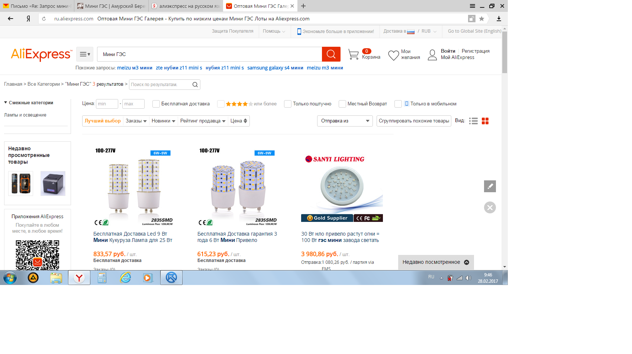Open the Регистрация link

475,51
